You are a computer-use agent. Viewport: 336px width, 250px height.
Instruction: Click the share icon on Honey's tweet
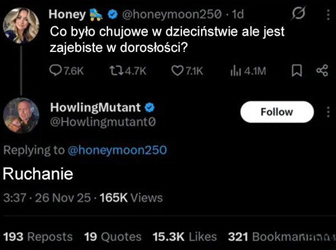tap(321, 71)
